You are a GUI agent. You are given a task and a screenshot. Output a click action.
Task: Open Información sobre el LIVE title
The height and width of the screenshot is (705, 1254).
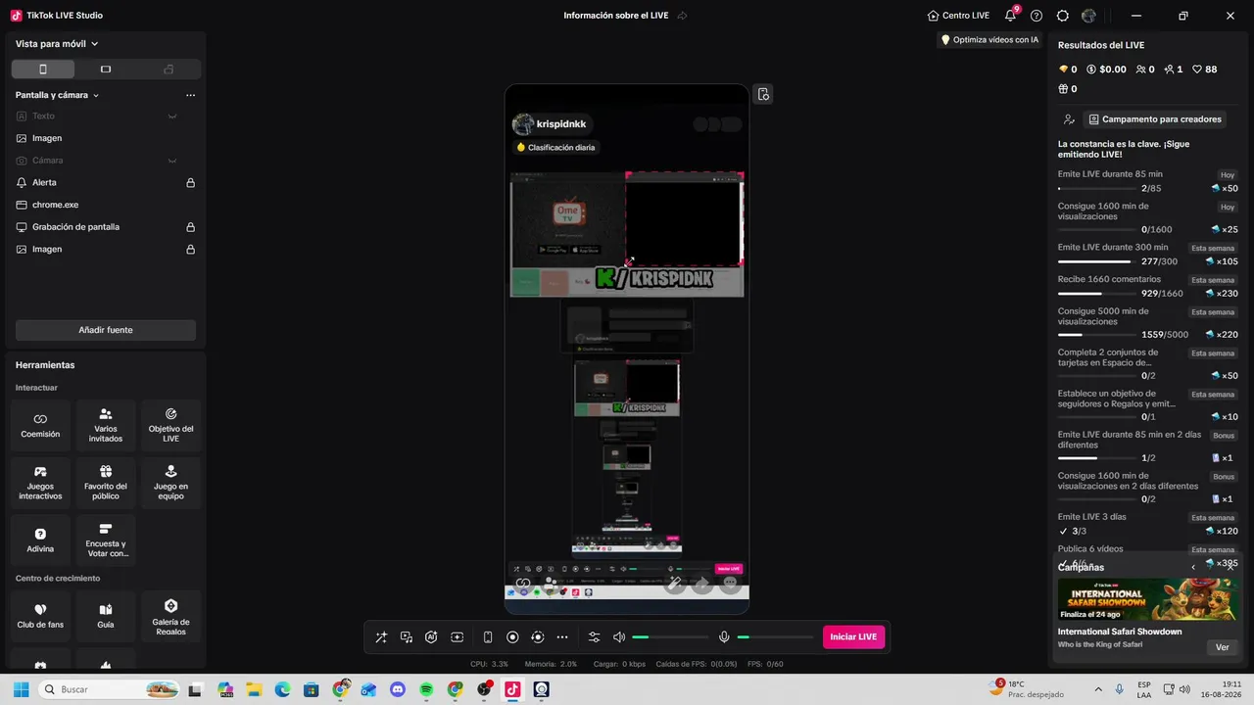click(x=618, y=16)
